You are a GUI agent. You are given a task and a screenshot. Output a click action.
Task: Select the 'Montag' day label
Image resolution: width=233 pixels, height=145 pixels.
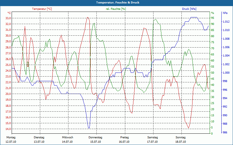[11, 137]
